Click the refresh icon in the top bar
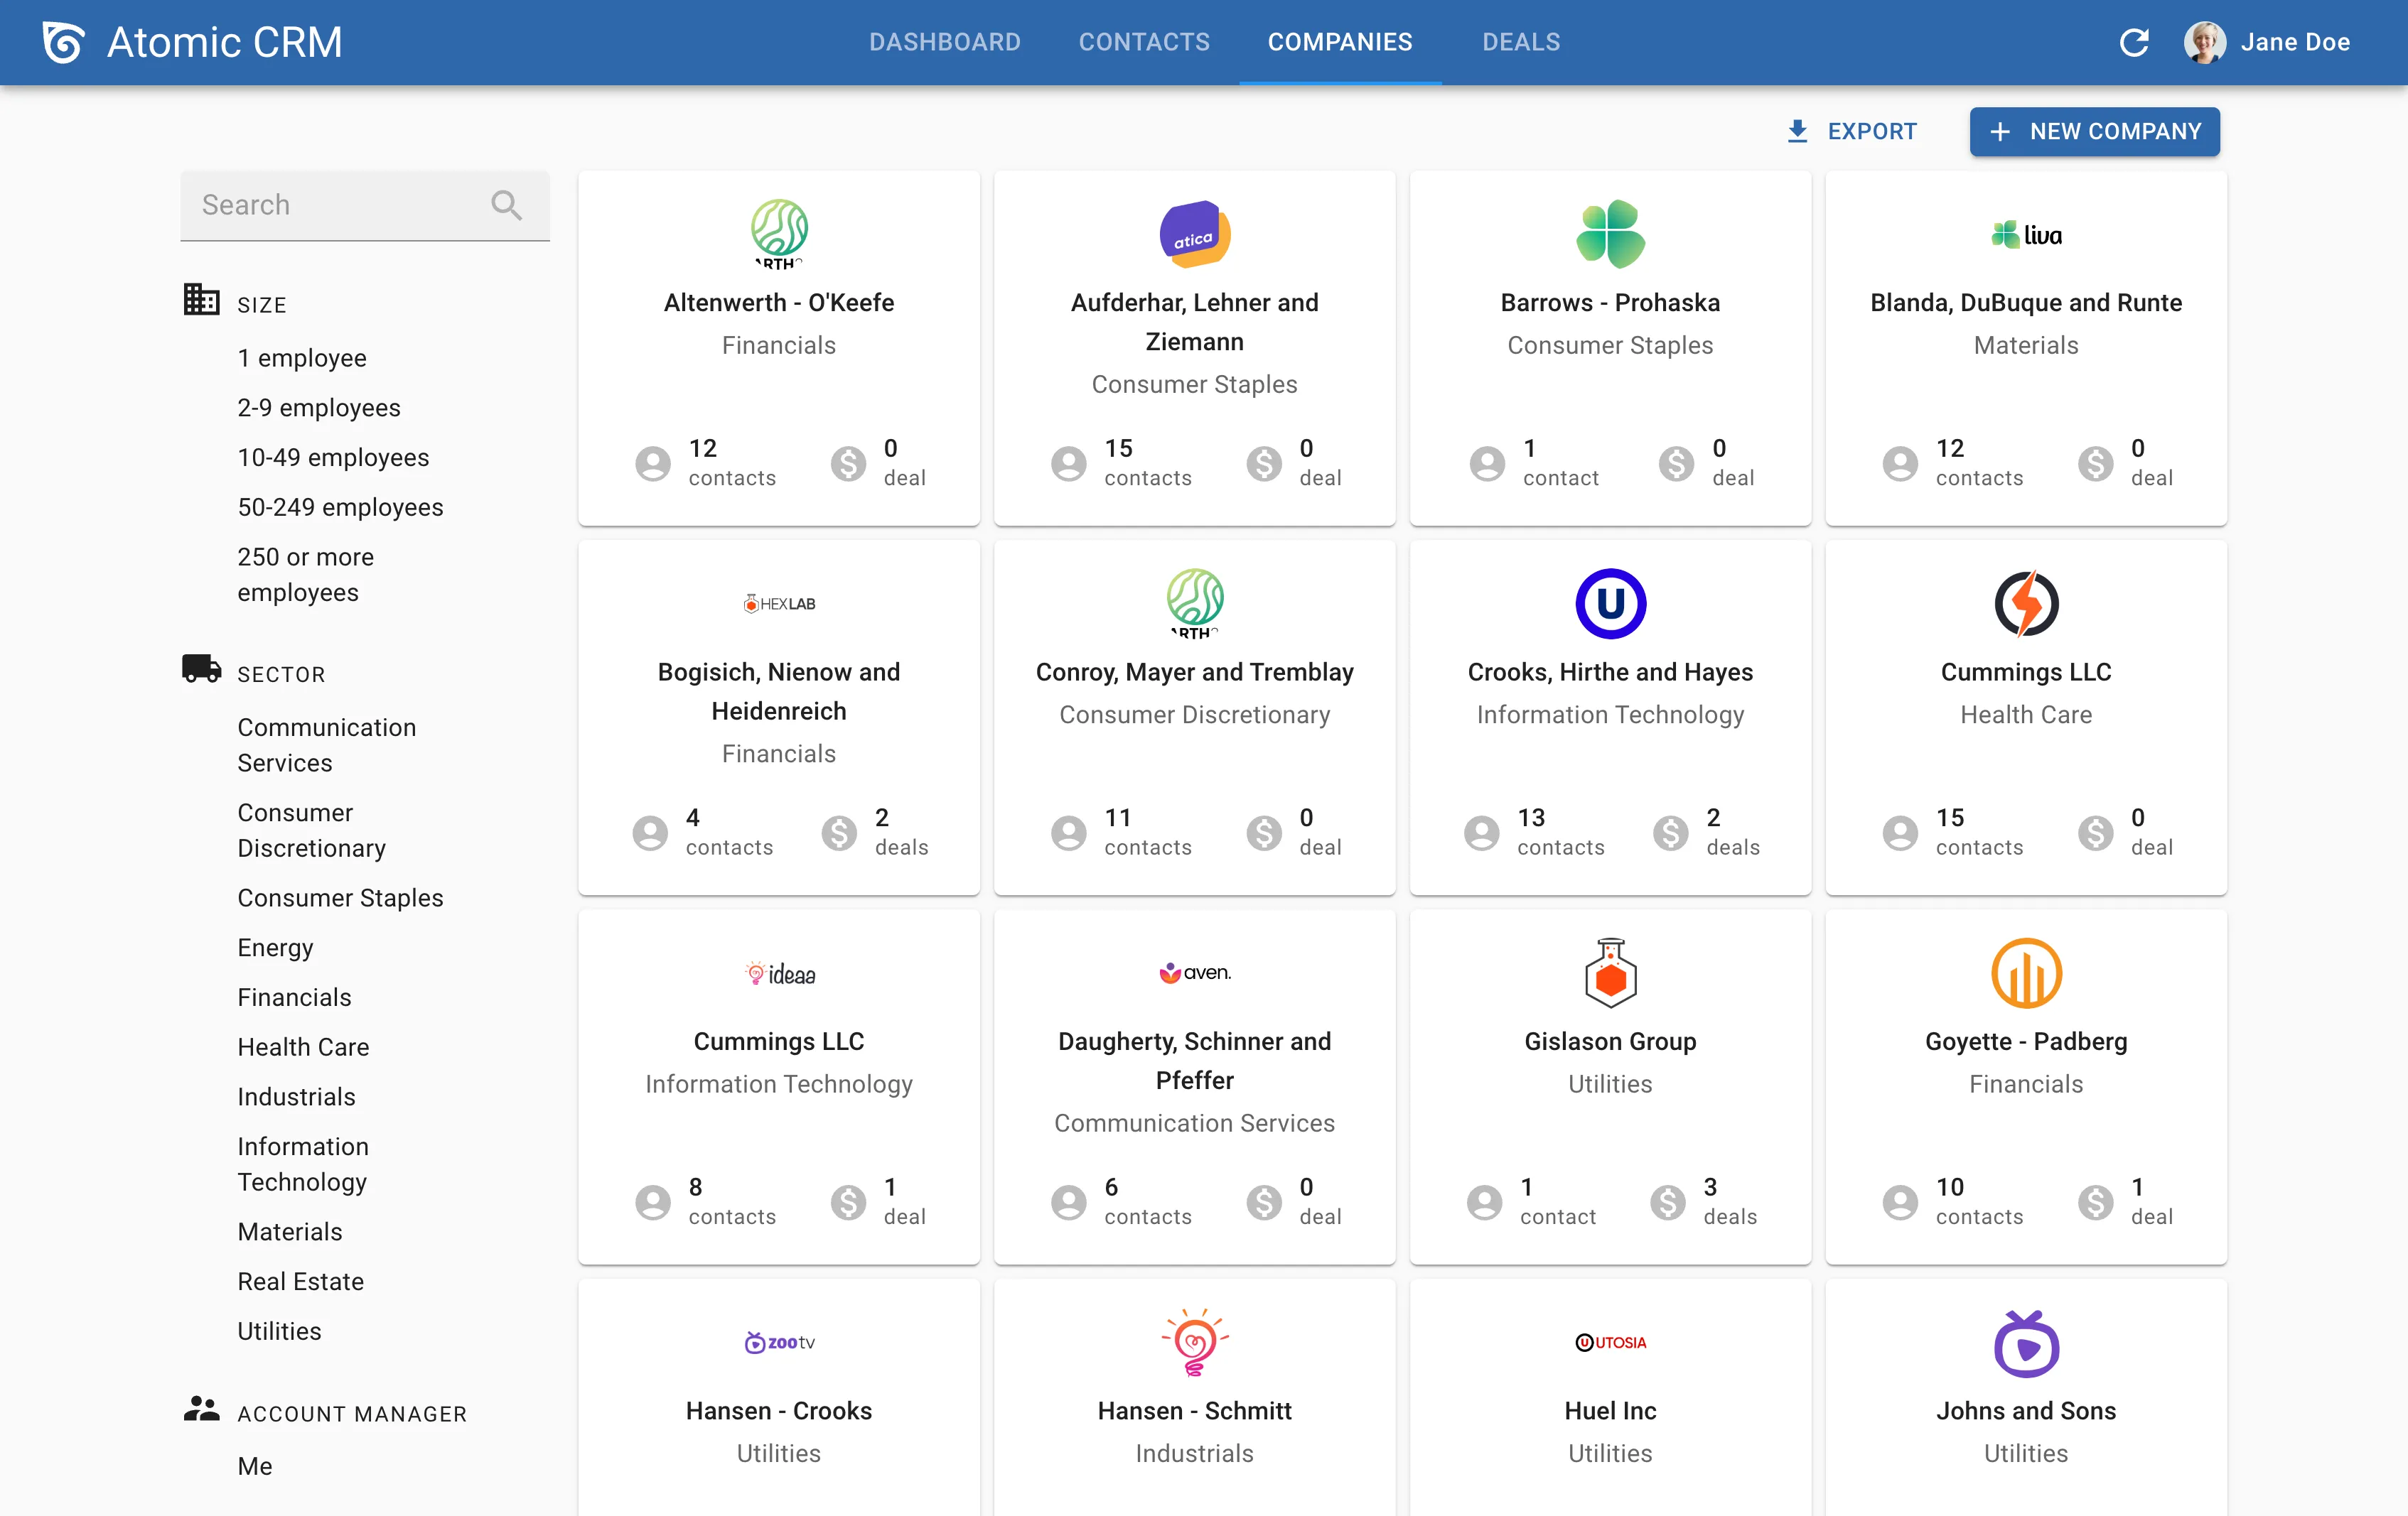The image size is (2408, 1516). [2135, 42]
